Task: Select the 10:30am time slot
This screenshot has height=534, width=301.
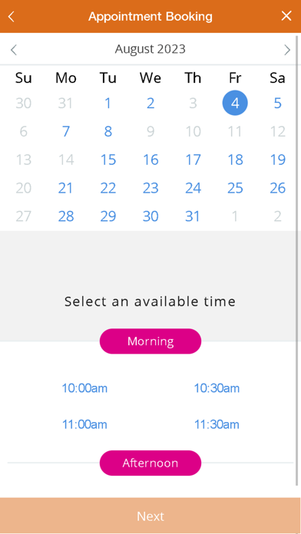Action: coord(217,388)
